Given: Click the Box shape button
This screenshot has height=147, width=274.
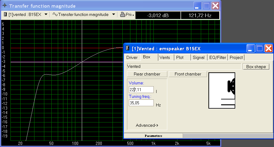Looking at the screenshot, I should (256, 67).
